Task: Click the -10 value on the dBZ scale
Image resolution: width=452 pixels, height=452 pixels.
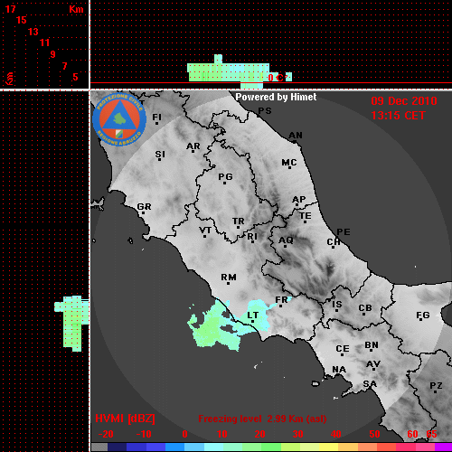Action: pyautogui.click(x=144, y=434)
